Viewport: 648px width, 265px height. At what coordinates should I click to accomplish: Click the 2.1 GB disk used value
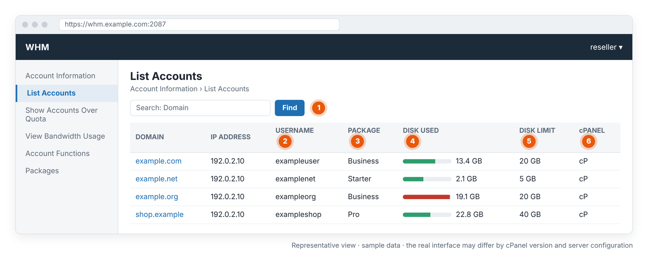tap(466, 179)
